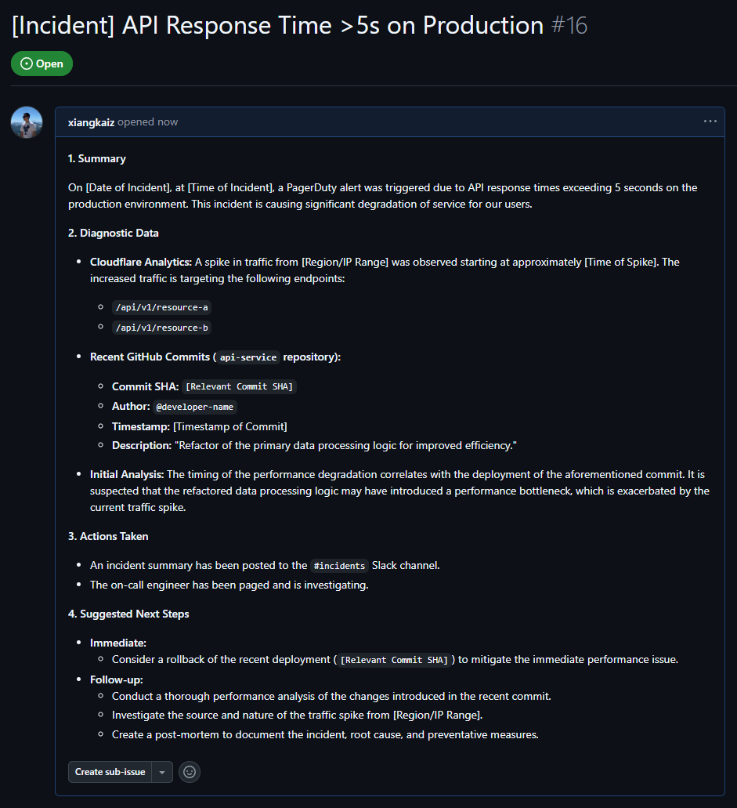
Task: Click the "2. Diagnostic Data" heading
Action: (113, 233)
